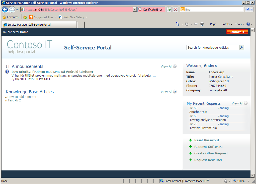Open the Tools menu
This screenshot has height=184, width=256.
coord(239,24)
